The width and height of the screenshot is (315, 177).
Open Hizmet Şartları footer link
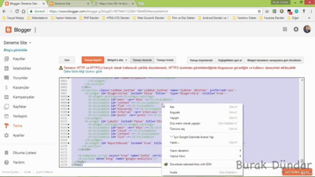coord(10,172)
